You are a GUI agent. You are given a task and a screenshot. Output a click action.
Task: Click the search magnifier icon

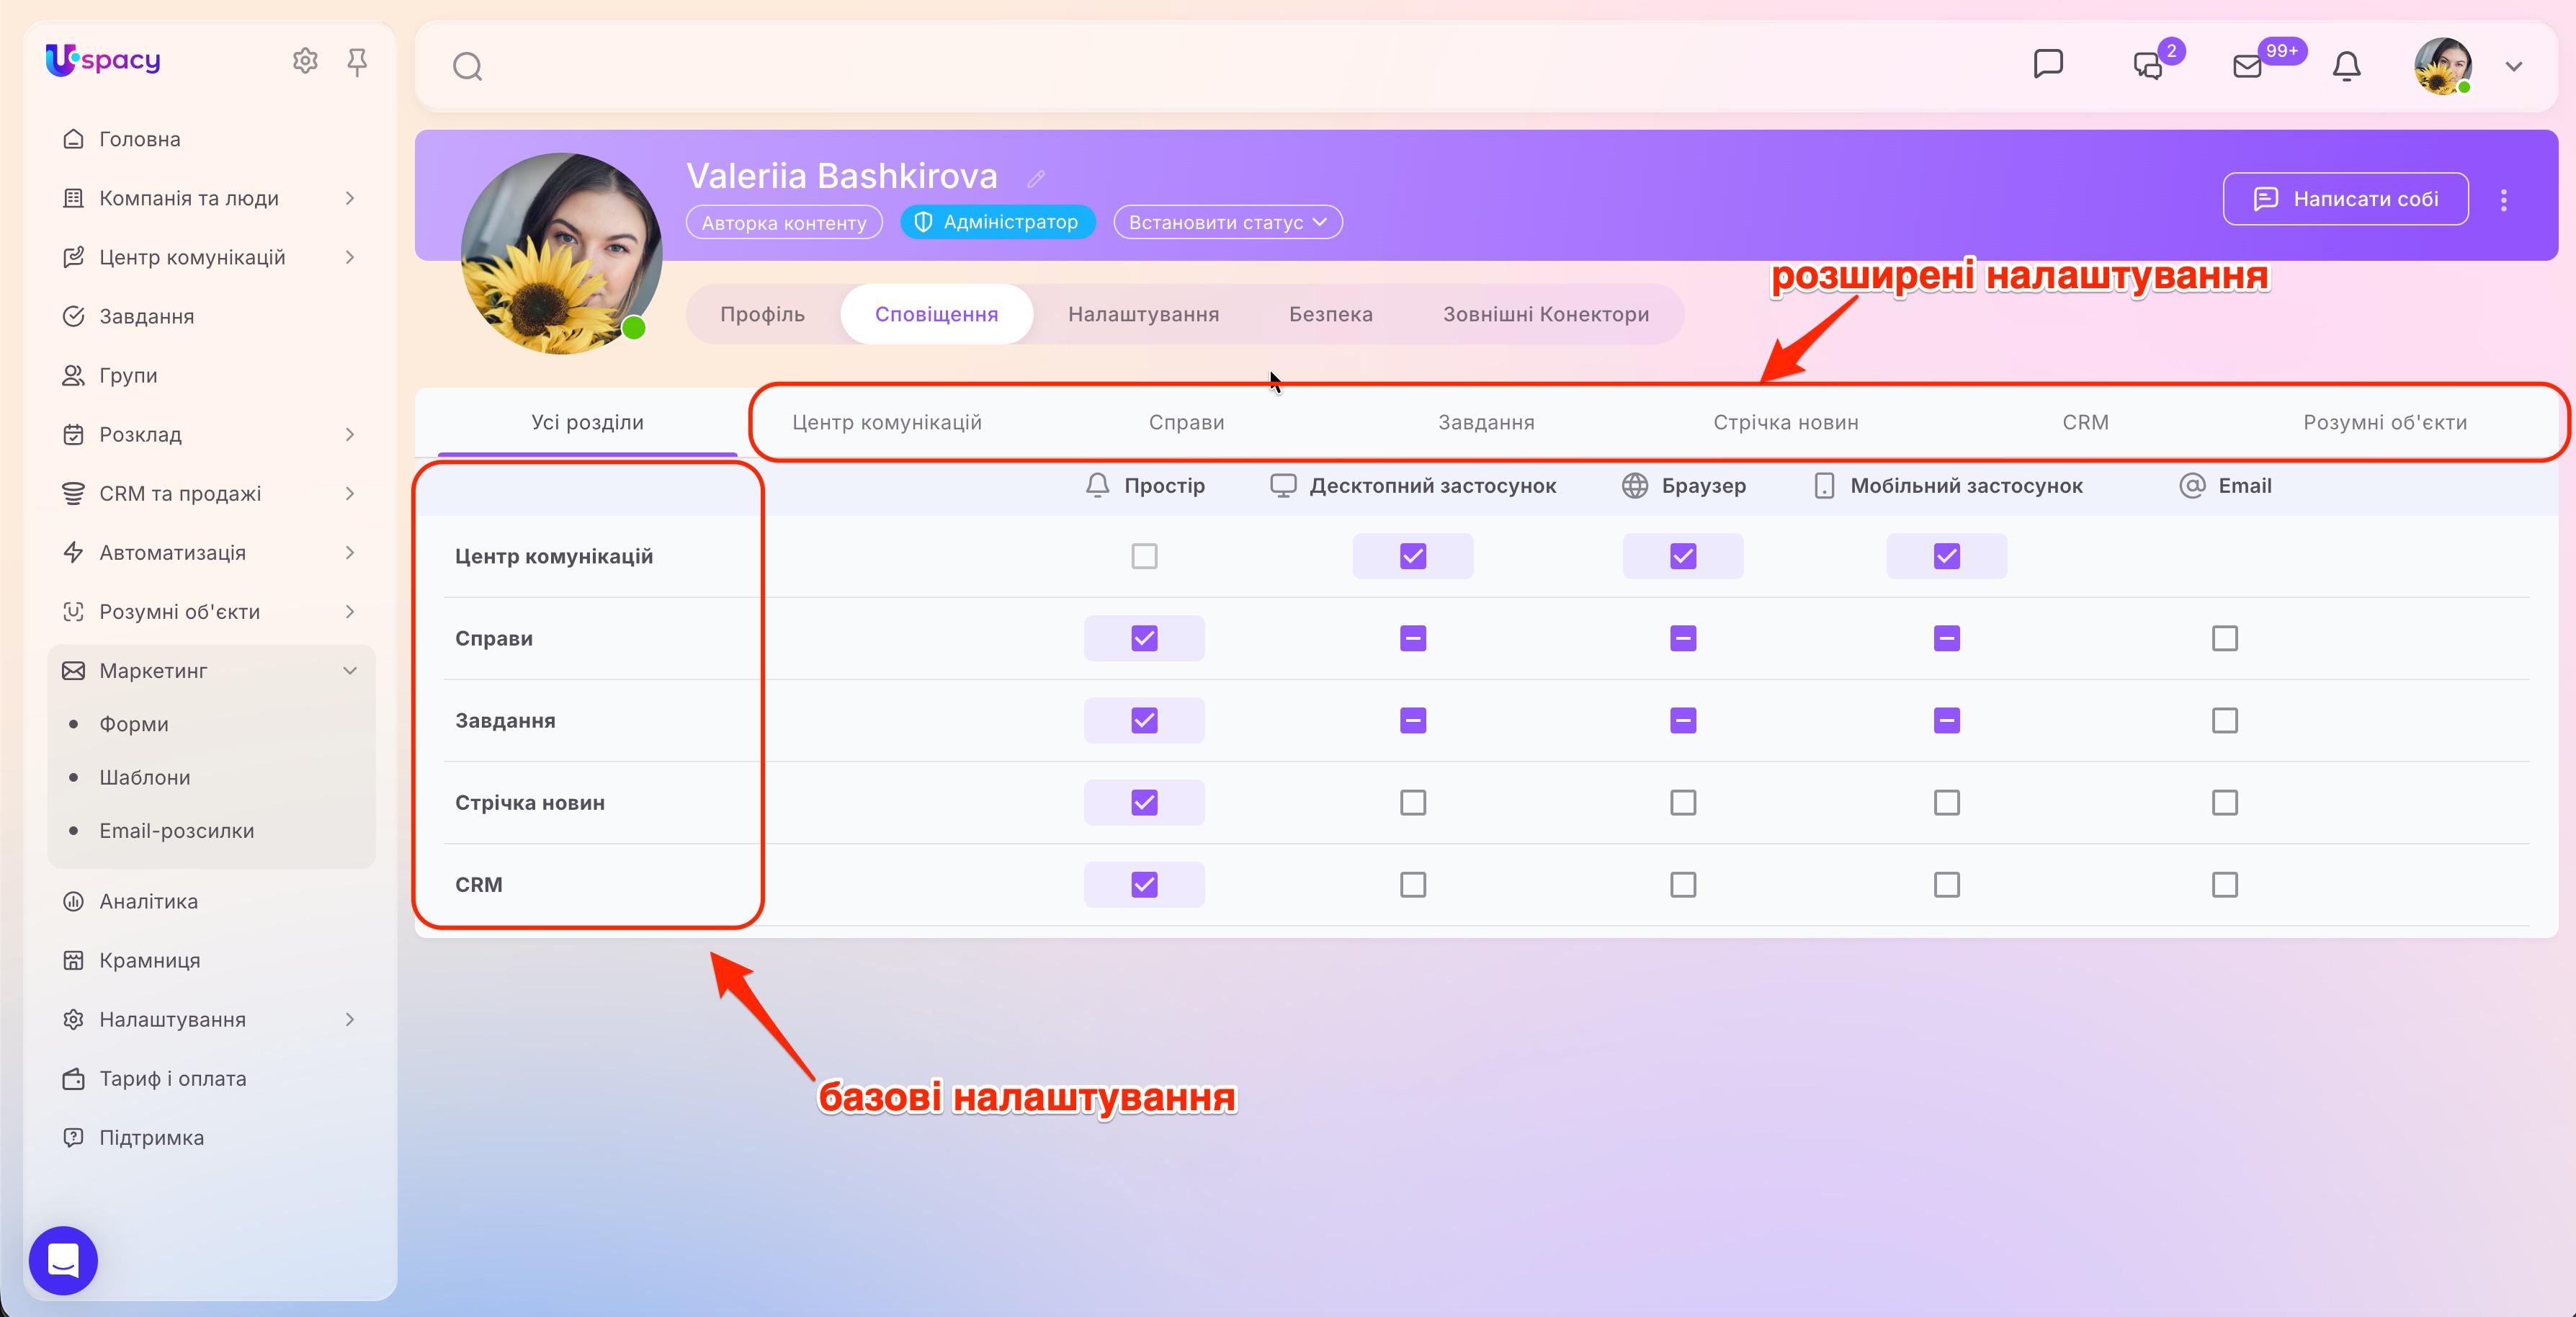tap(467, 67)
